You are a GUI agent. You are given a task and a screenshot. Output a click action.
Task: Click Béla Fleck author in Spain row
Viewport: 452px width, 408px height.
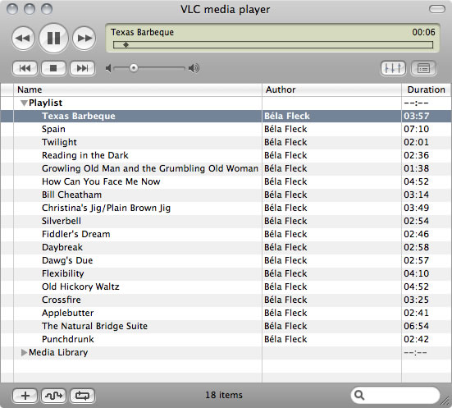tap(285, 129)
